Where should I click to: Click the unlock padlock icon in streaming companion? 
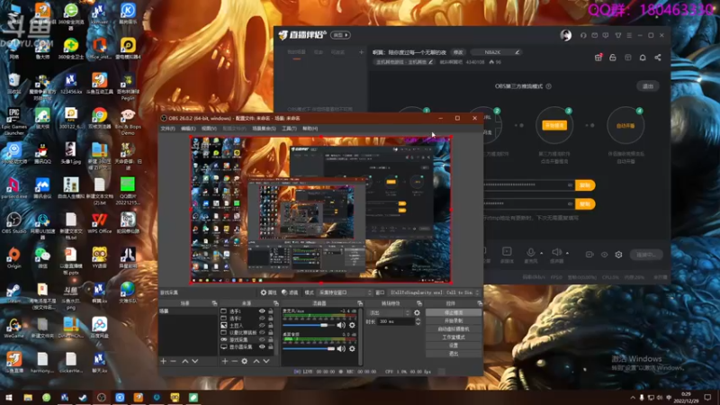pyautogui.click(x=613, y=58)
